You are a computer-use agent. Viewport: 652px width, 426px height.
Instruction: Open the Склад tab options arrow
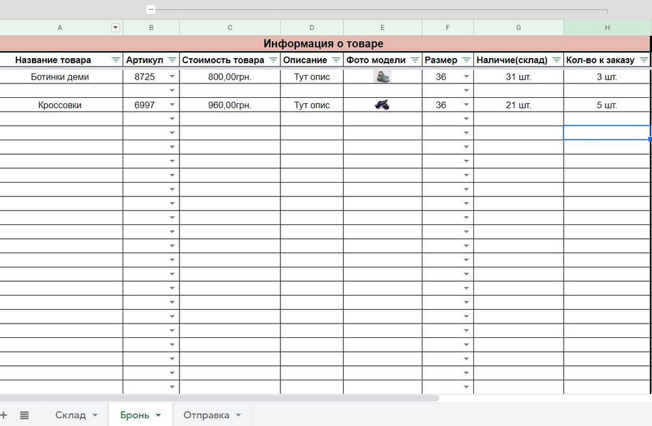95,415
